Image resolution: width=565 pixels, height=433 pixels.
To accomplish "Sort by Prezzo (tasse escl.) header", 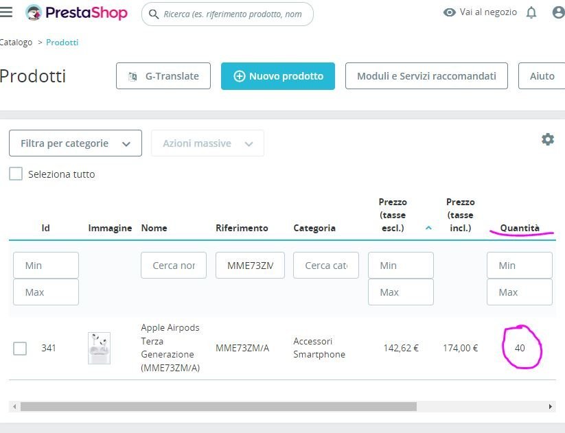I will [393, 215].
